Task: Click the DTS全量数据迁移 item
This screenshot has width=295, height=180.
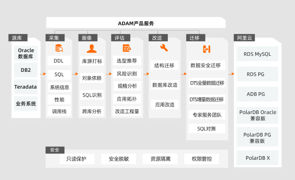Action: 207,83
